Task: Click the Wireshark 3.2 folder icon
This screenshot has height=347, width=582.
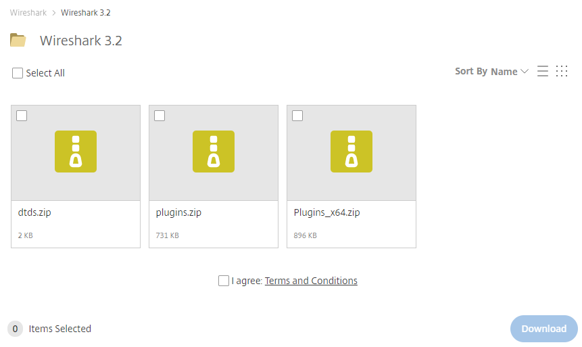Action: pyautogui.click(x=18, y=40)
